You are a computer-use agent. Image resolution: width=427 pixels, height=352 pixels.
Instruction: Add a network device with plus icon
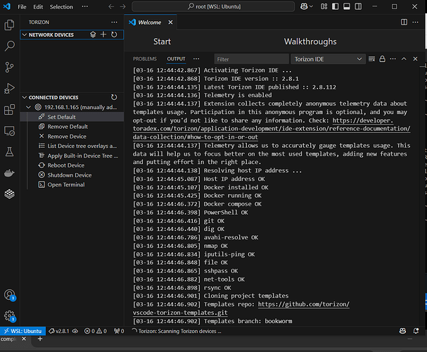[x=103, y=34]
